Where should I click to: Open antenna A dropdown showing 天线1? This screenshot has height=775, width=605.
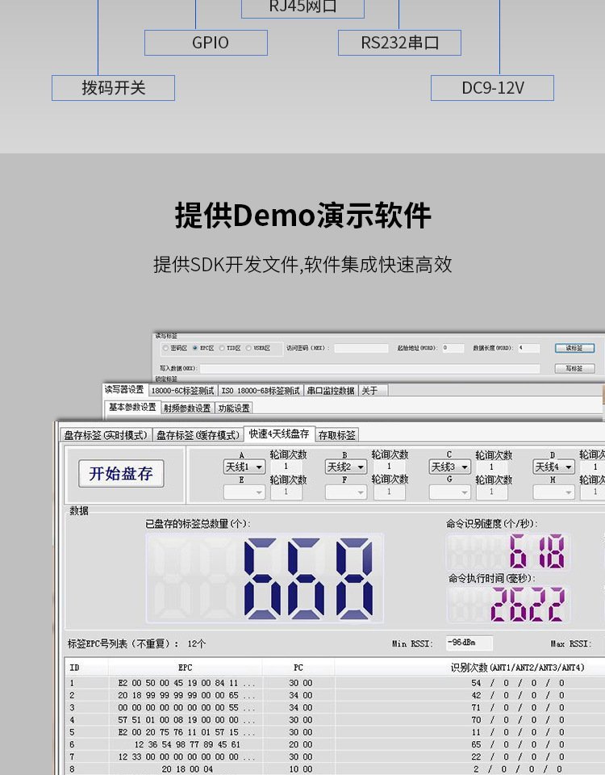point(244,467)
